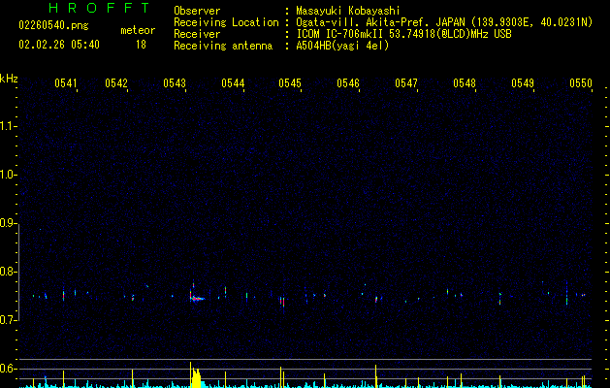Click the 0543 time marker
The height and width of the screenshot is (388, 610).
(175, 83)
